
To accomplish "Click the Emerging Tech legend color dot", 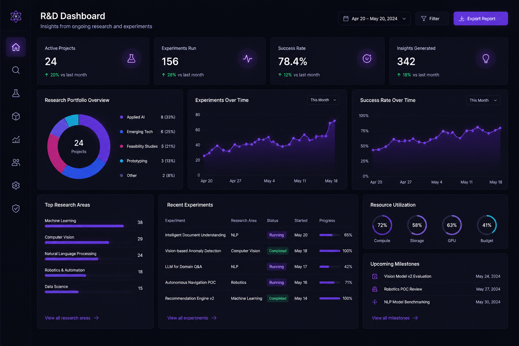I will pos(122,132).
